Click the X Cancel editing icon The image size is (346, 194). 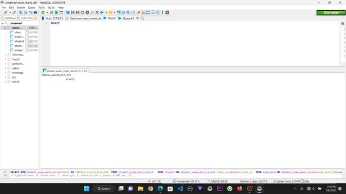[97, 12]
